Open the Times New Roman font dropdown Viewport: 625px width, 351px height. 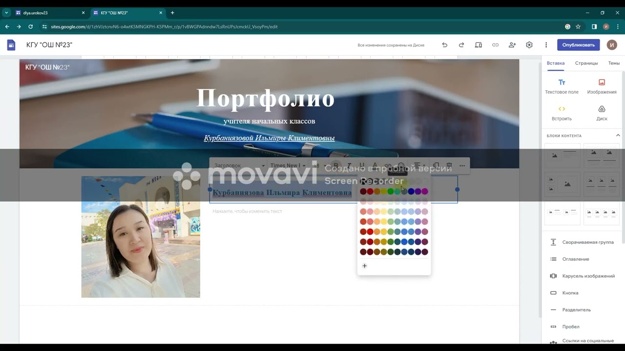287,166
